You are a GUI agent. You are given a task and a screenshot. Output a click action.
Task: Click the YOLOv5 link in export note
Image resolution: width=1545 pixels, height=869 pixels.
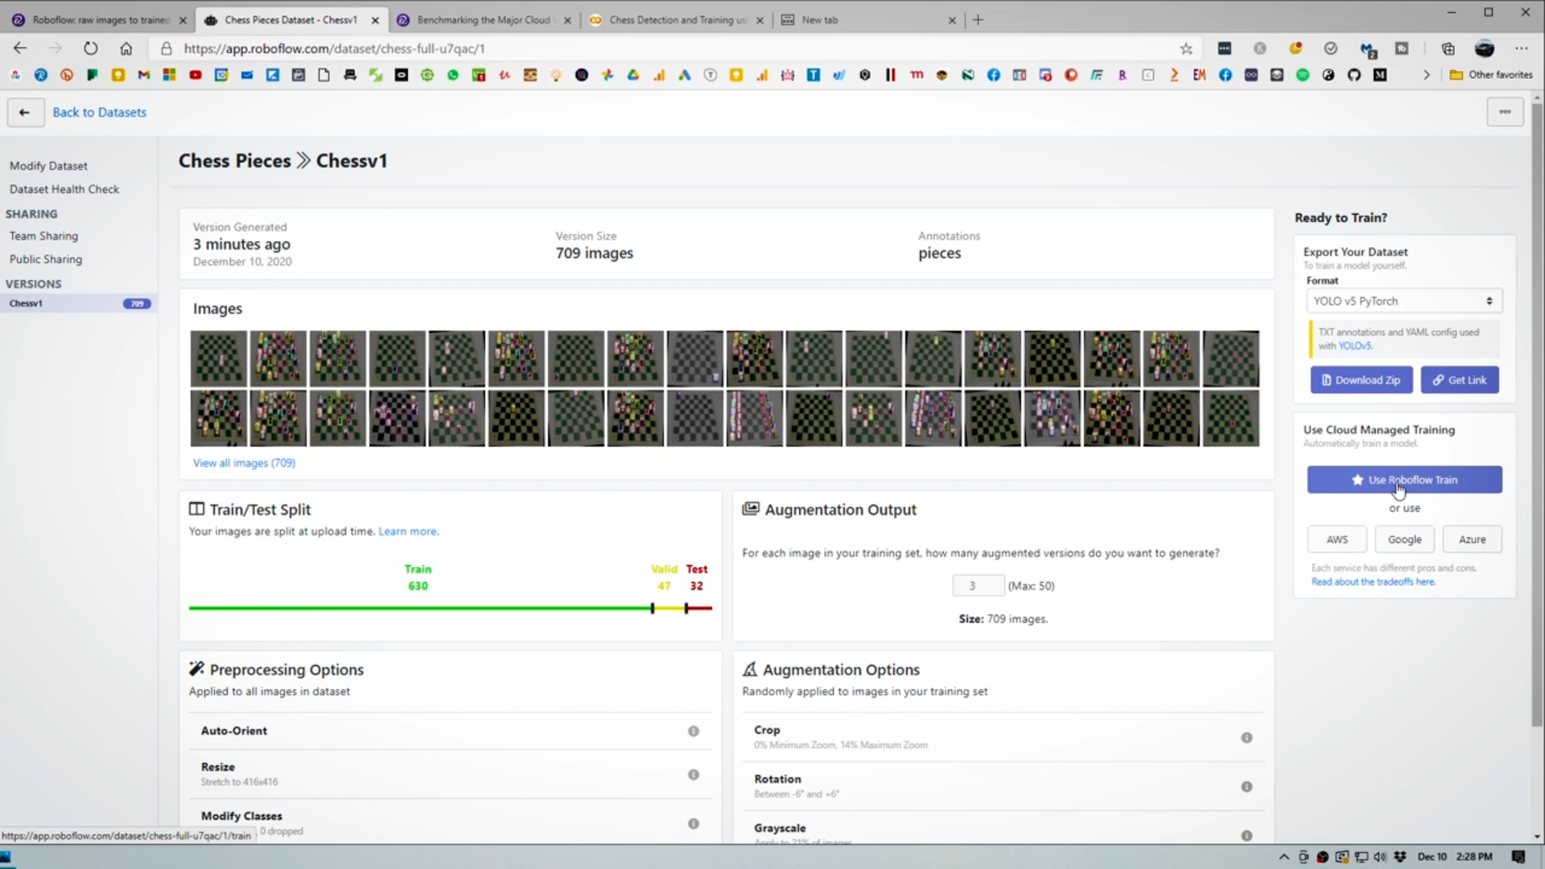(x=1355, y=346)
